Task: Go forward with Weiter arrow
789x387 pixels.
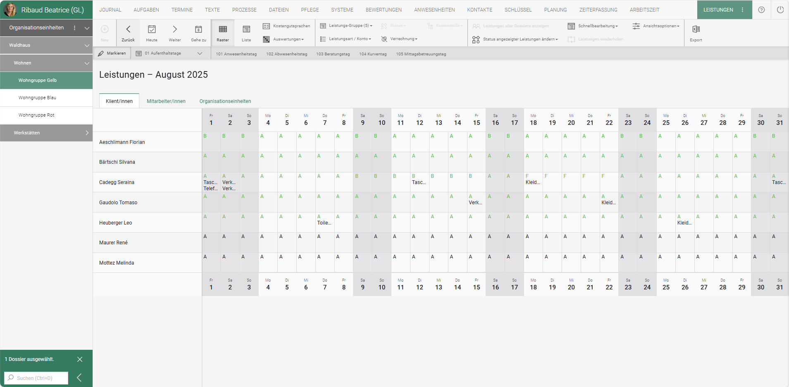Action: 175,29
